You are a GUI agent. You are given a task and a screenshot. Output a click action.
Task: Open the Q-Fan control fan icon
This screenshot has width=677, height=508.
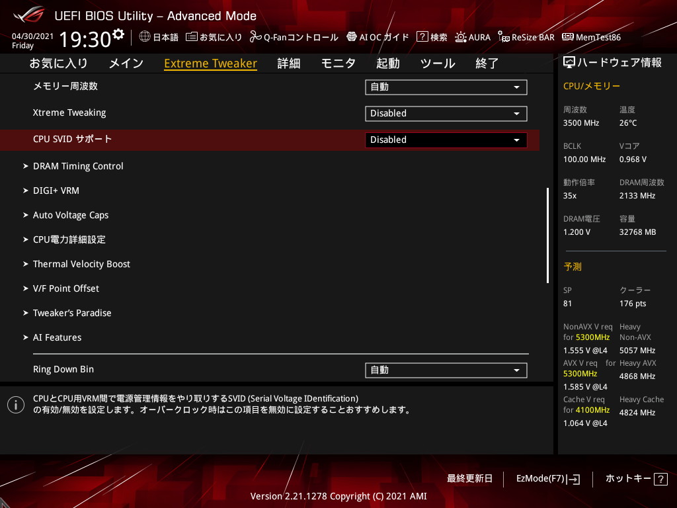coord(255,37)
